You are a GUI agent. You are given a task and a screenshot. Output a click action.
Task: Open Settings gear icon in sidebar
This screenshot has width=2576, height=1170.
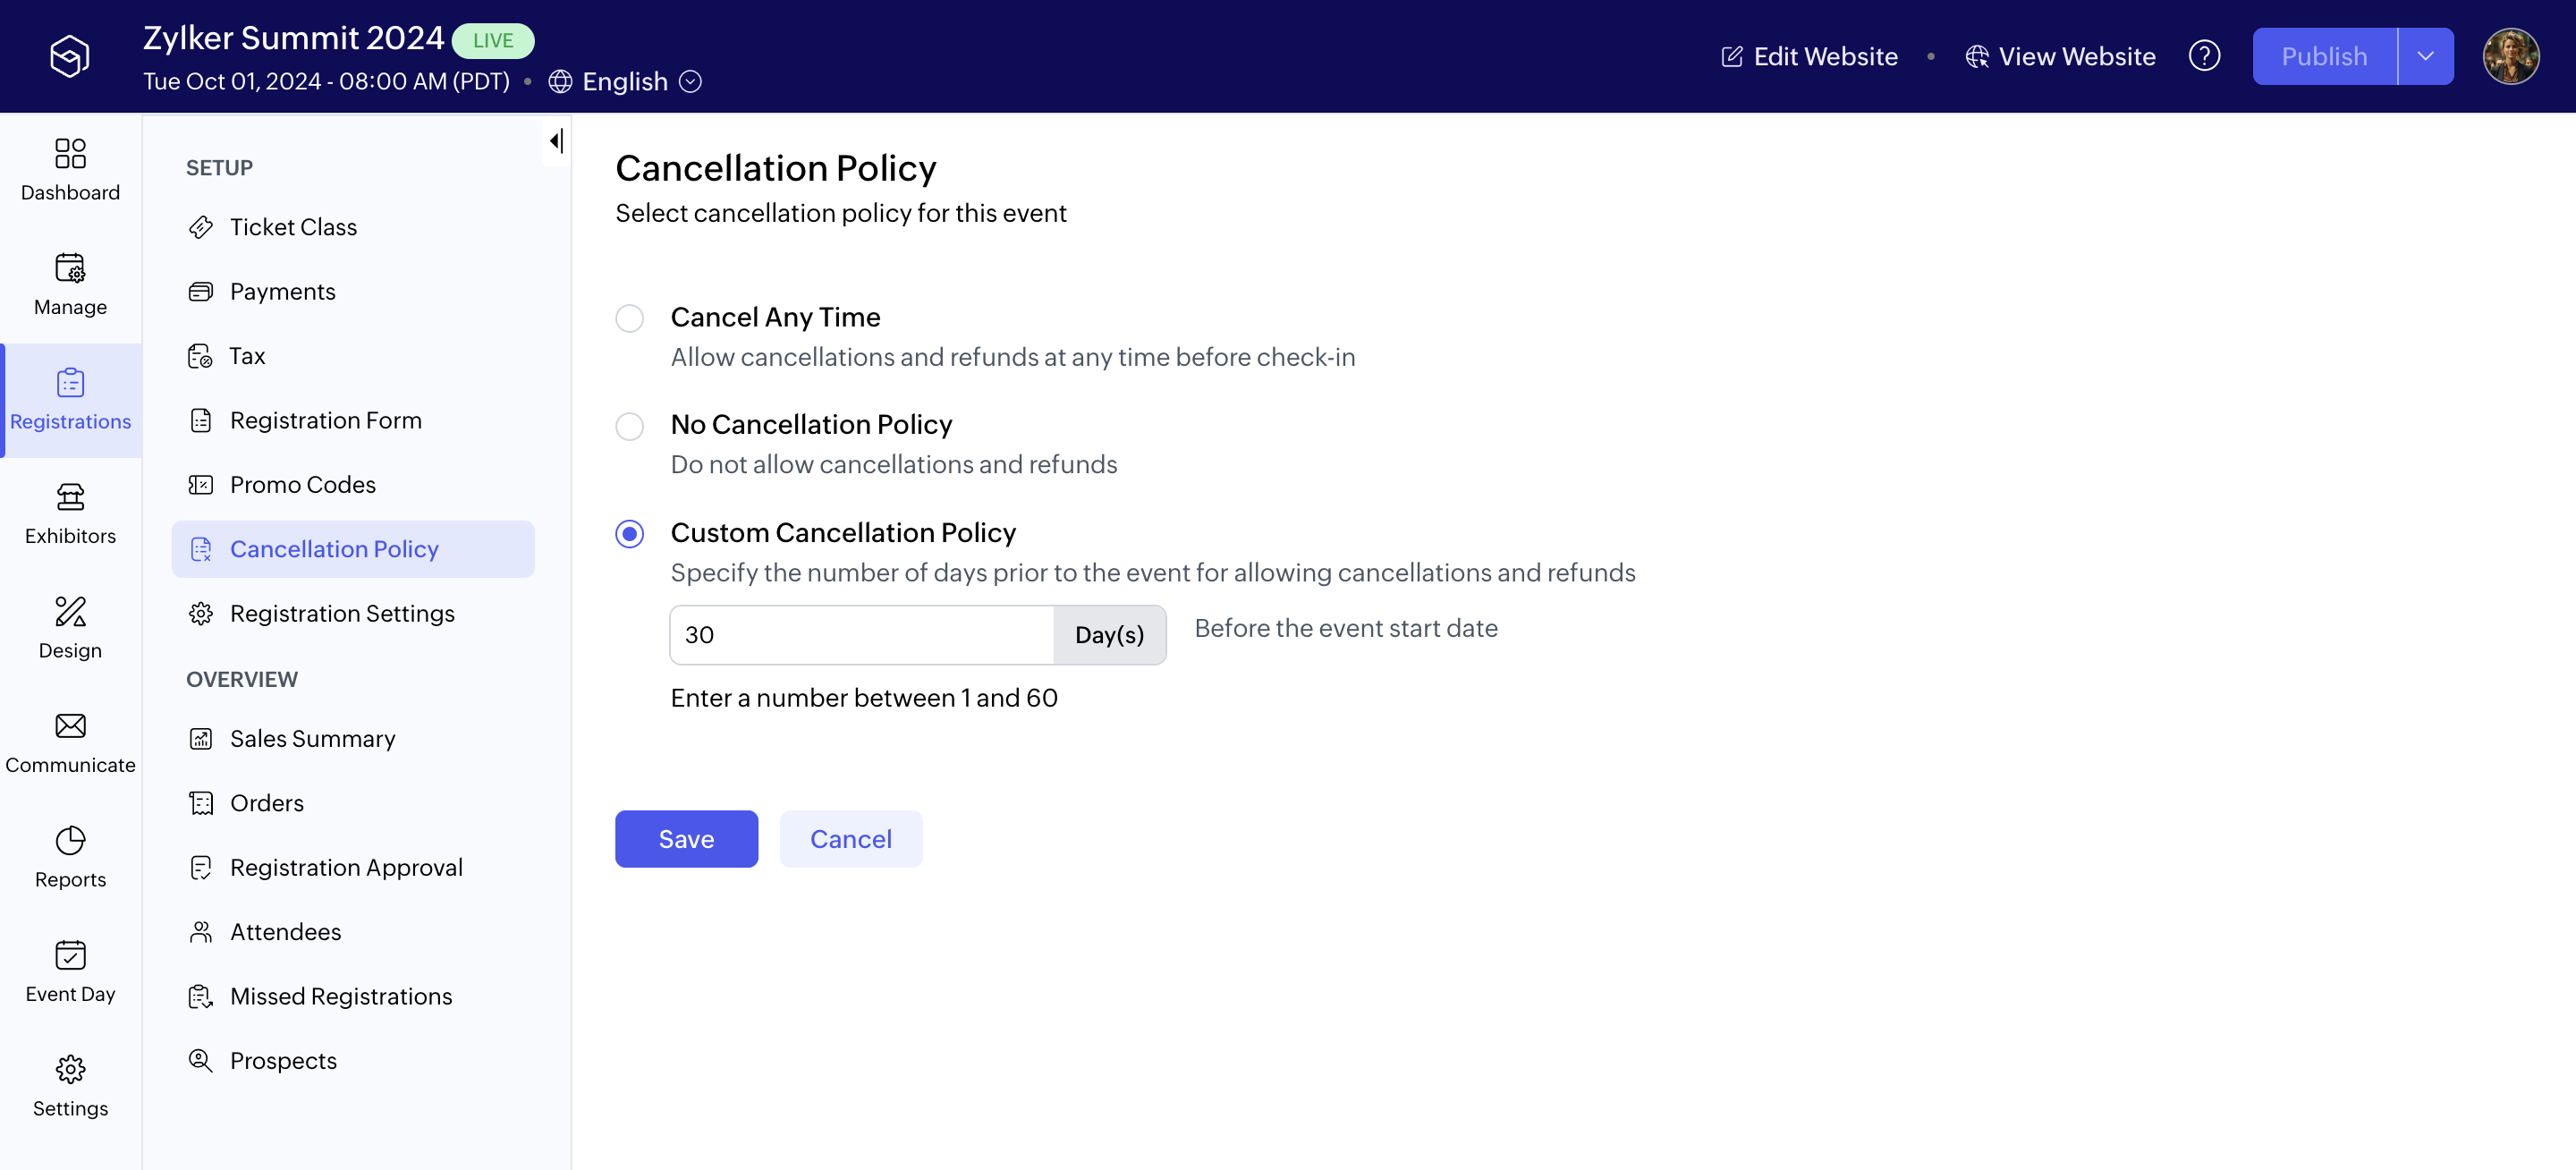[x=70, y=1069]
